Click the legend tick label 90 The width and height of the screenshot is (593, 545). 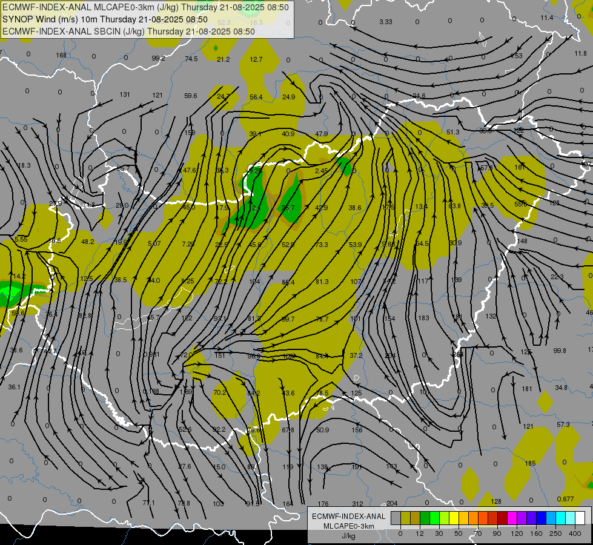(x=497, y=533)
